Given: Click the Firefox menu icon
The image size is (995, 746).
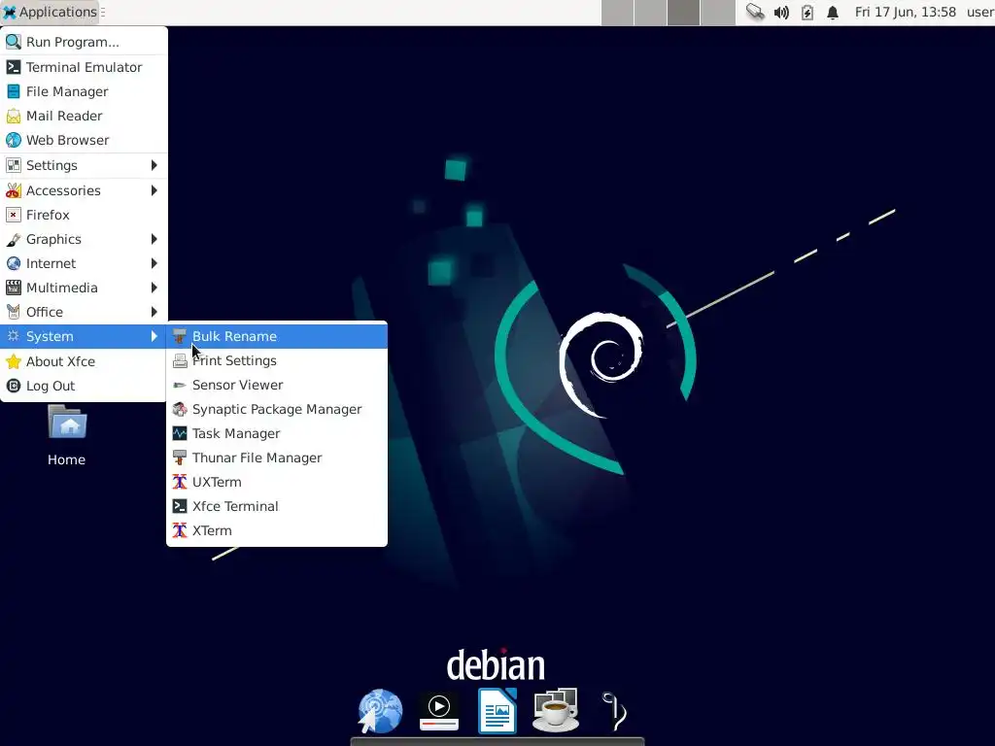Looking at the screenshot, I should (14, 215).
